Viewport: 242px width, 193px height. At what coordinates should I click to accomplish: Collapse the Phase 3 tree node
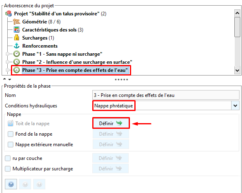pos(7,70)
